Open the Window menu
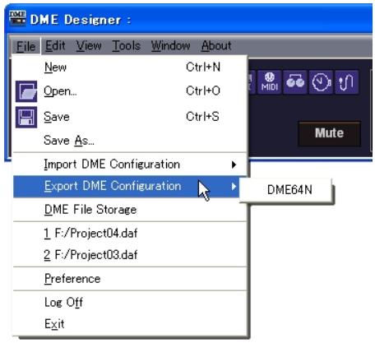Viewport: 375px width, 343px height. click(170, 45)
